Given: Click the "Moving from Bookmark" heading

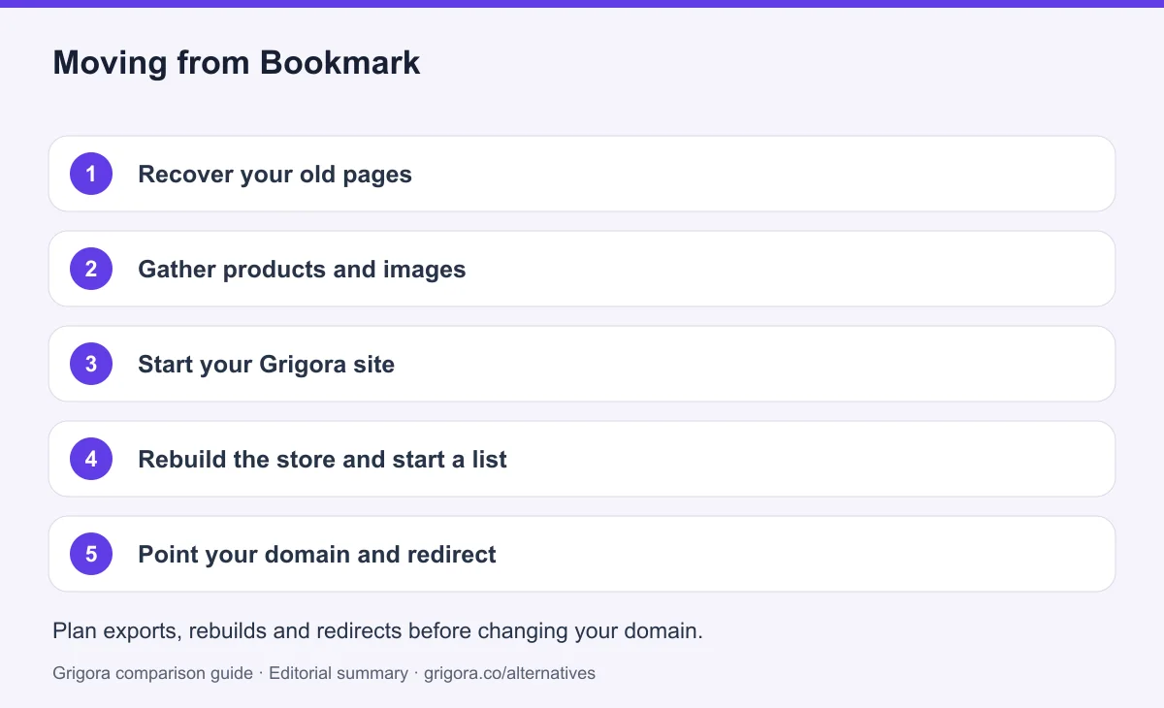Looking at the screenshot, I should point(237,62).
